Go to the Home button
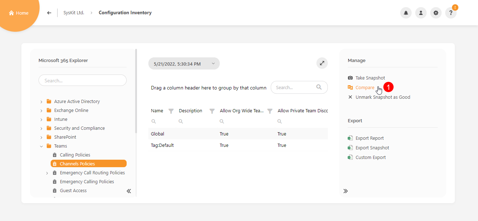Viewport: 478px width, 221px height. 19,13
